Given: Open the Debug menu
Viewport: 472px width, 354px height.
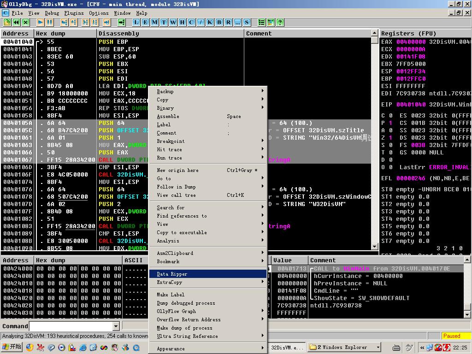Looking at the screenshot, I should pyautogui.click(x=52, y=13).
